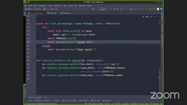Click the '4 spaces' indent widget
The width and height of the screenshot is (187, 105).
125,104
